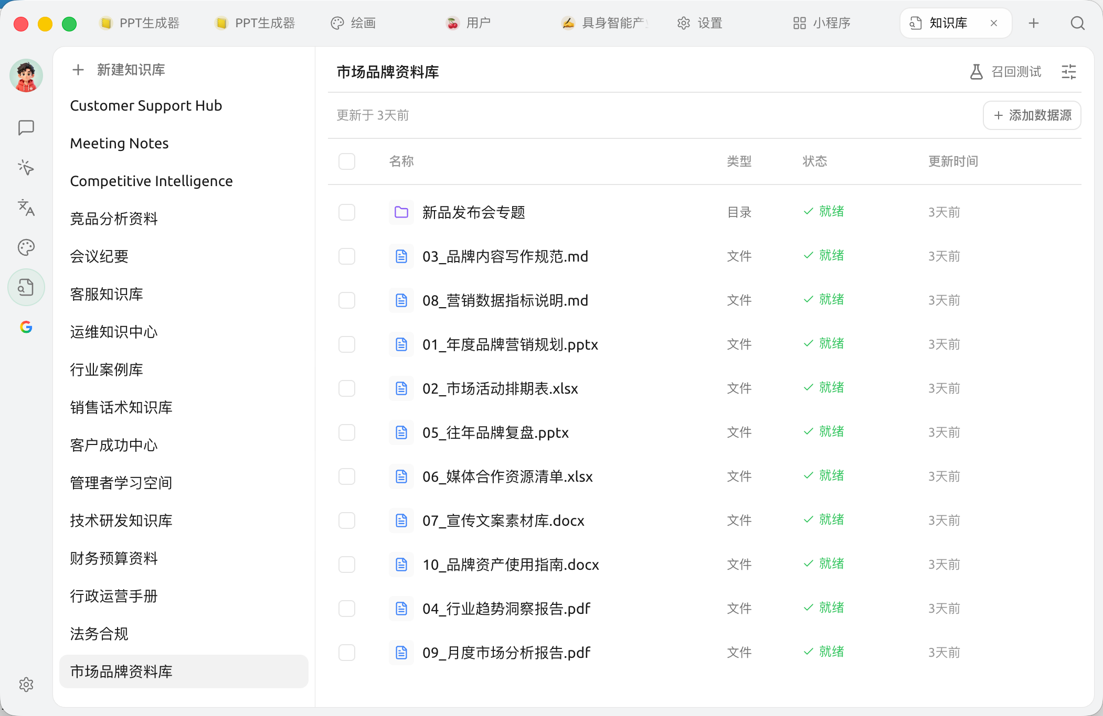Switch to the 小程序 tab
1103x716 pixels.
[821, 23]
